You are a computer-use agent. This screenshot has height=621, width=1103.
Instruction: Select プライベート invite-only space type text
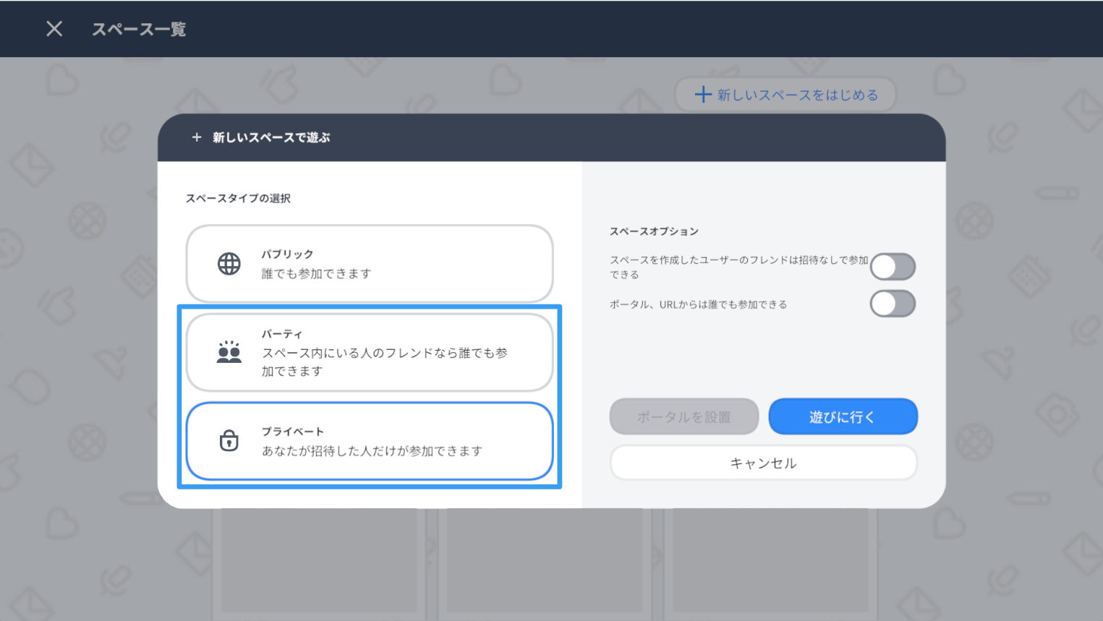(x=372, y=450)
